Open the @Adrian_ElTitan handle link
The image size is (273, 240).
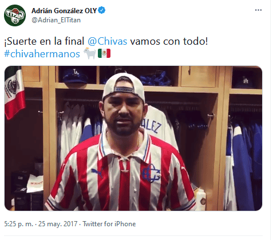(56, 20)
